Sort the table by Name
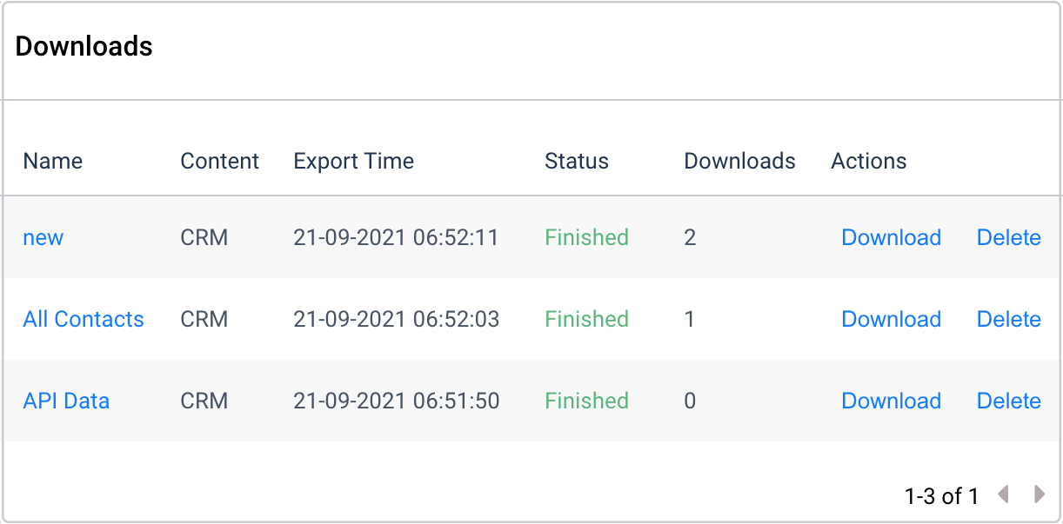The image size is (1063, 524). click(x=52, y=161)
